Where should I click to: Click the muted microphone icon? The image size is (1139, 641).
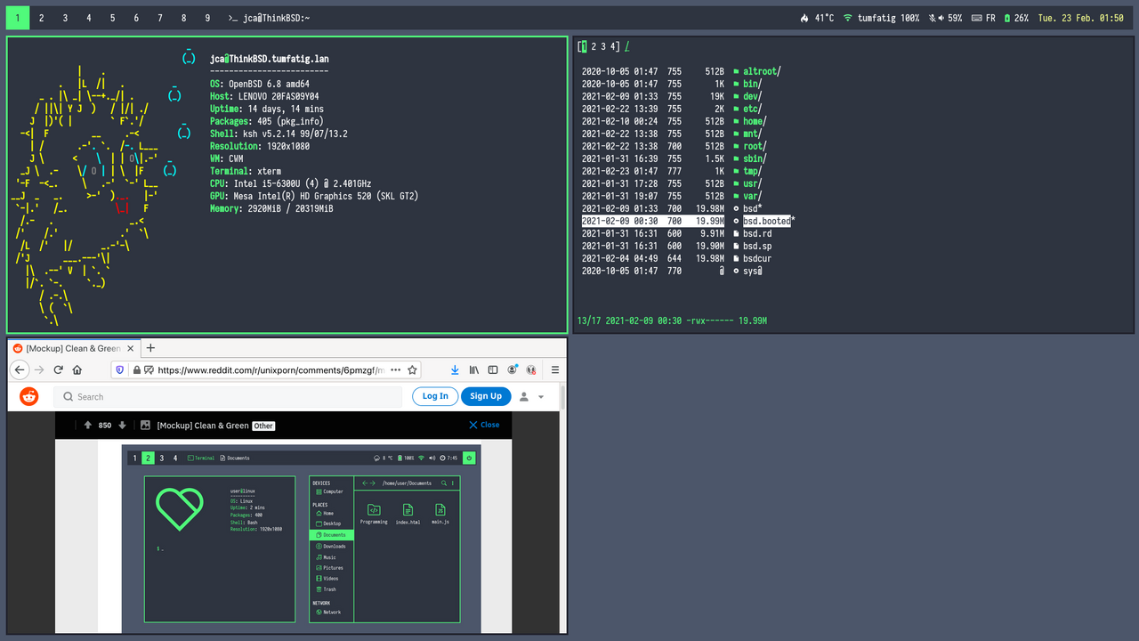(x=933, y=18)
